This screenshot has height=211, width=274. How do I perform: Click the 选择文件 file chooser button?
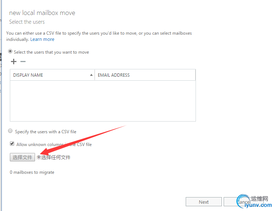coord(22,157)
